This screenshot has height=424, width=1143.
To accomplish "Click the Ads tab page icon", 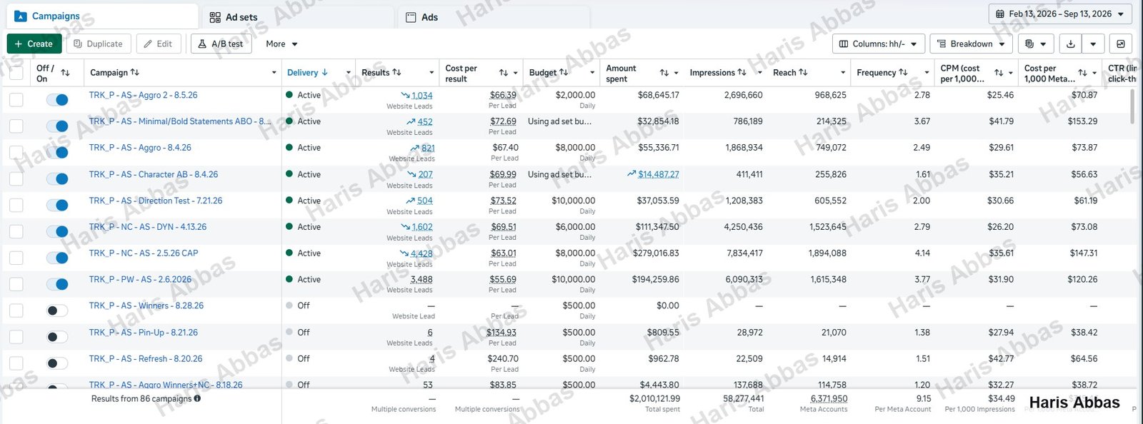I will [411, 17].
